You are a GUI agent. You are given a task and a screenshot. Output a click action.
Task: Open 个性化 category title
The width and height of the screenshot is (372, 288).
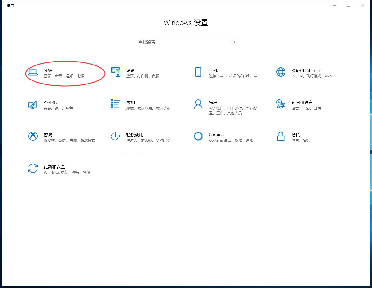[x=50, y=103]
